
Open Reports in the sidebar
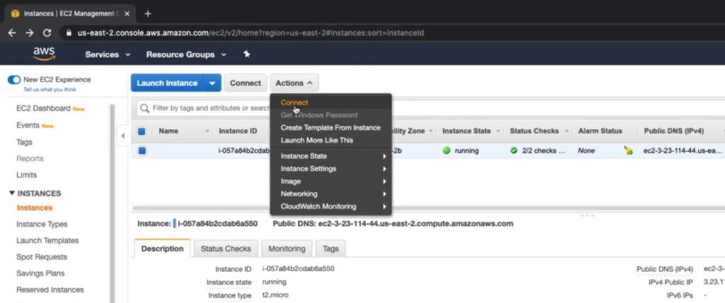click(30, 159)
